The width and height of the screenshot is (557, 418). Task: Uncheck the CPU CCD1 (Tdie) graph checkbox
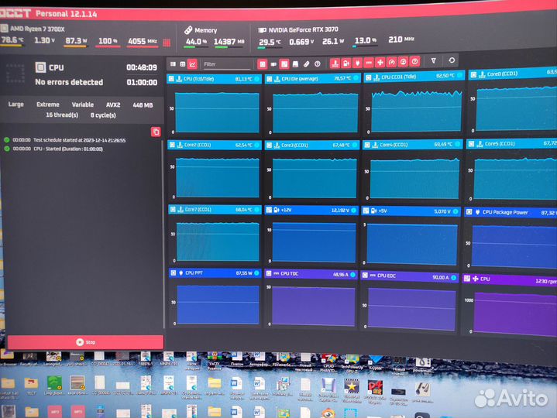pyautogui.click(x=369, y=77)
